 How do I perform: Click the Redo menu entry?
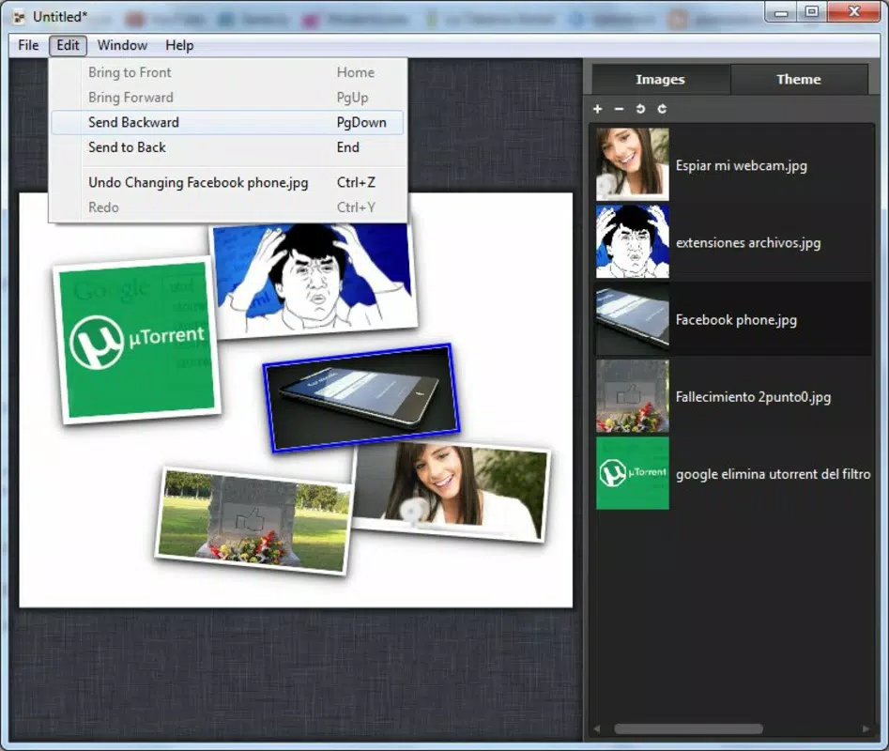tap(227, 207)
